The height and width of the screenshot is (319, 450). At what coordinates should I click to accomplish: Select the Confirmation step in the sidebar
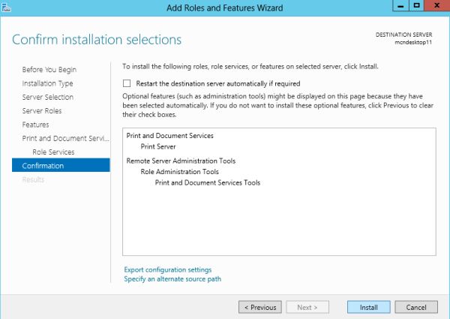click(43, 166)
